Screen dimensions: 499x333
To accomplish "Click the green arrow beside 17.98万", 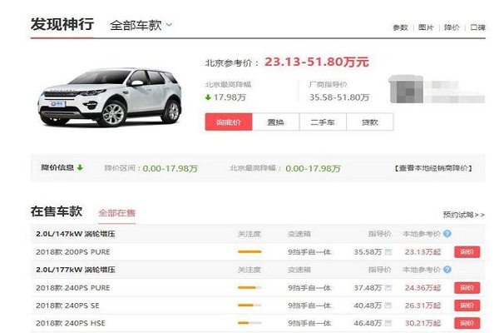I will click(x=208, y=97).
